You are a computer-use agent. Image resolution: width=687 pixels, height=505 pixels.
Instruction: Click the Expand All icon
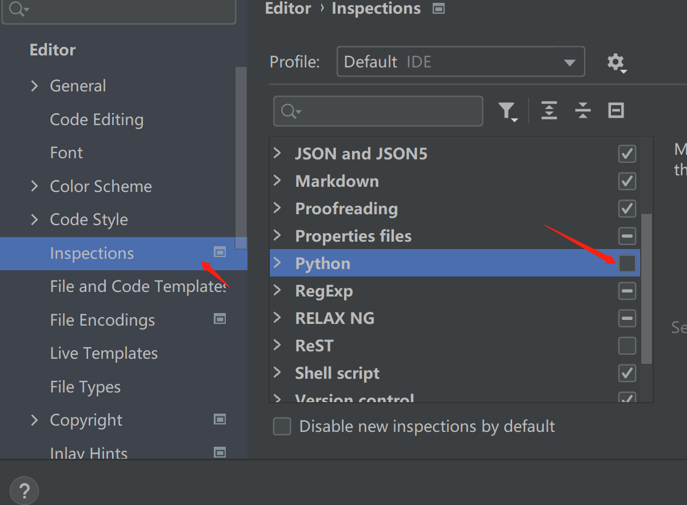click(x=549, y=110)
